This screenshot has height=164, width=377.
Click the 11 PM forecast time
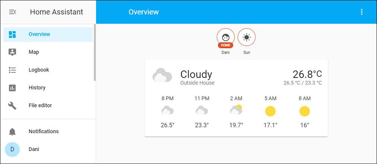[202, 98]
